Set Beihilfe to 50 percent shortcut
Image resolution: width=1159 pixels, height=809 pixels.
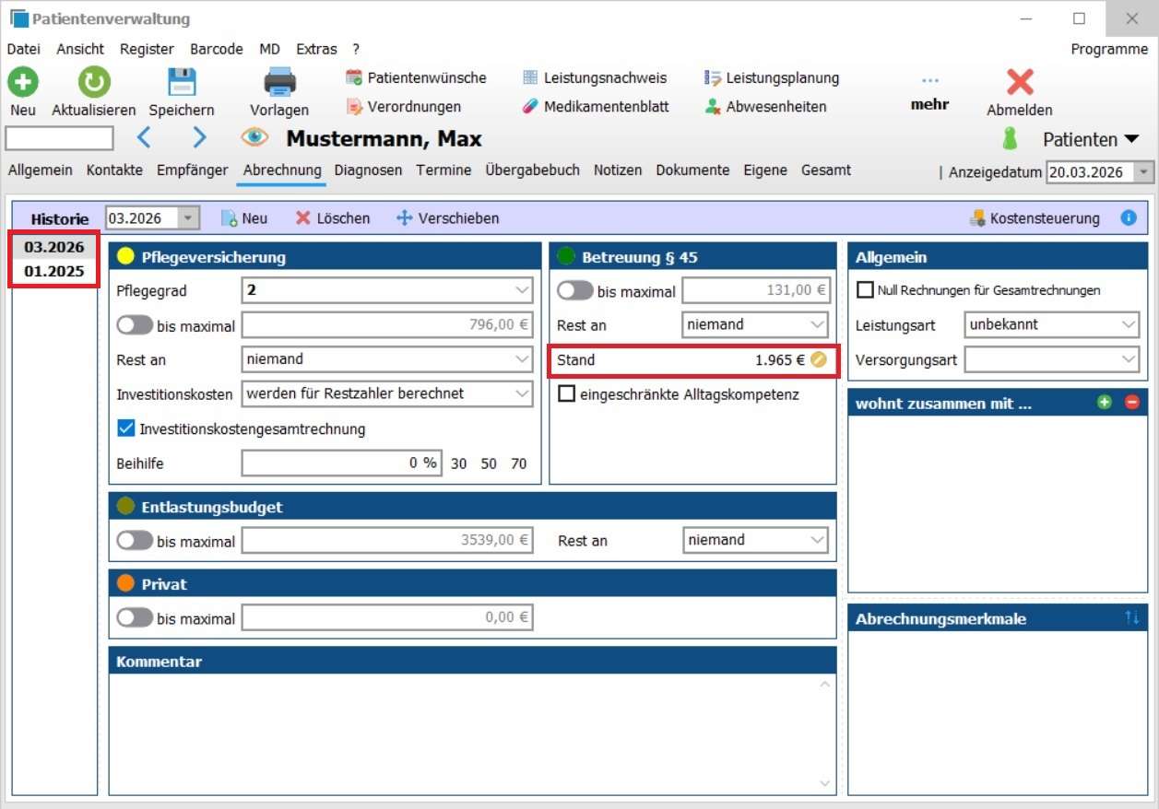pos(489,463)
